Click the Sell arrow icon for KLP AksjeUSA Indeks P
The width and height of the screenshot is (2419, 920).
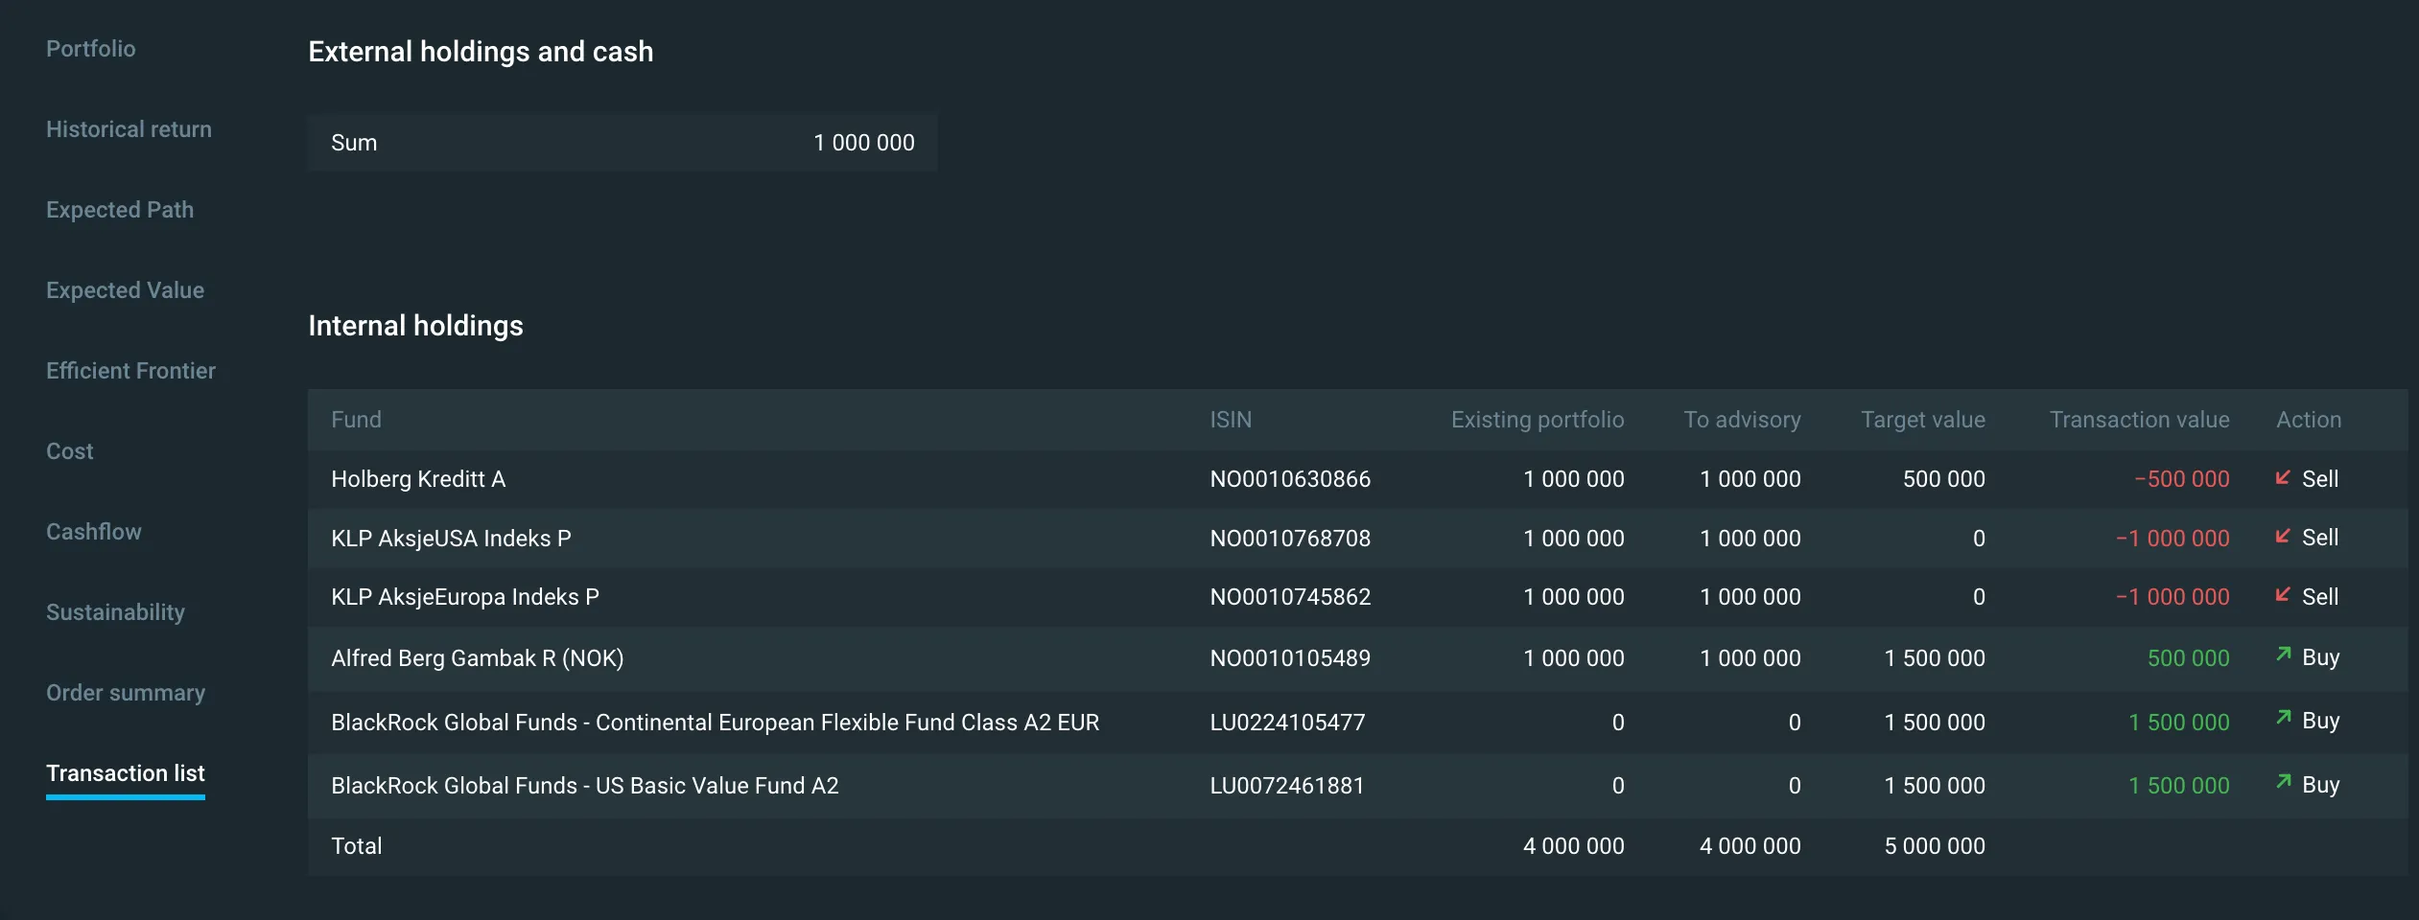click(x=2283, y=536)
